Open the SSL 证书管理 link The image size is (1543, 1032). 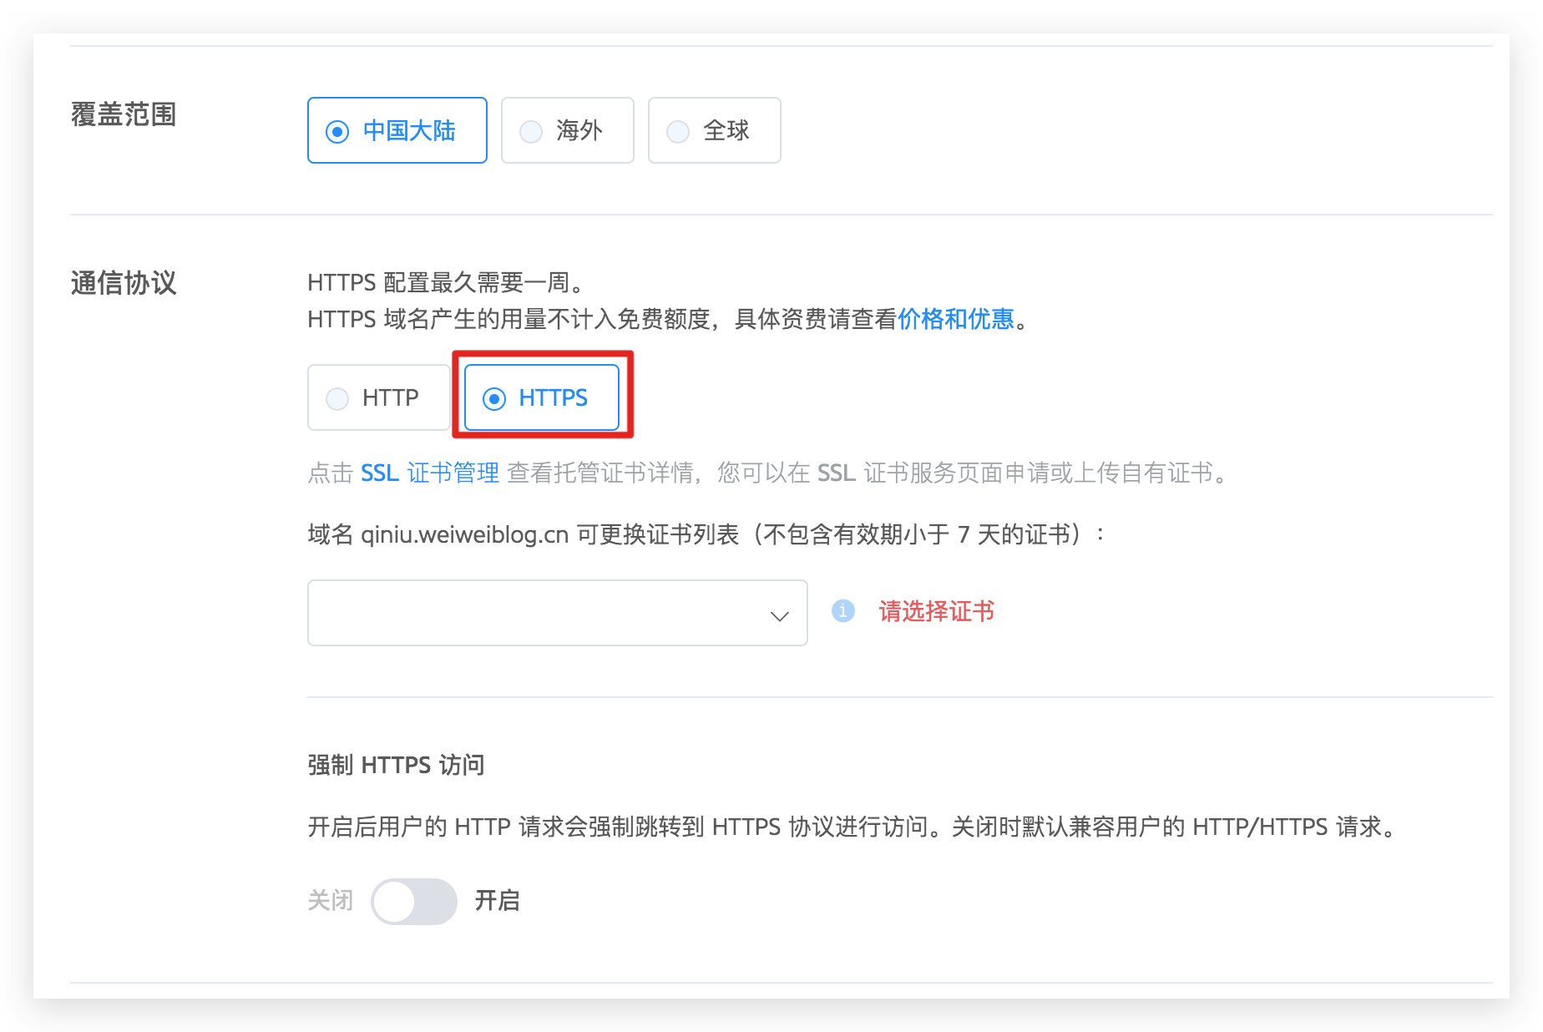(x=429, y=473)
